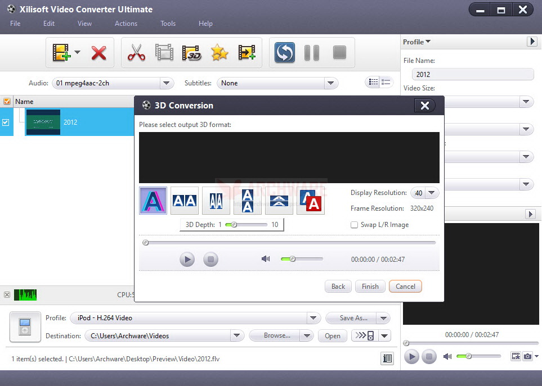Select the Anaglyph 3D format icon
This screenshot has height=386, width=542.
153,200
